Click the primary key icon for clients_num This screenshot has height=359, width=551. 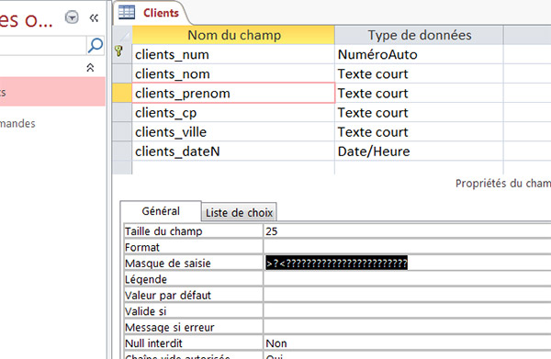pos(119,51)
